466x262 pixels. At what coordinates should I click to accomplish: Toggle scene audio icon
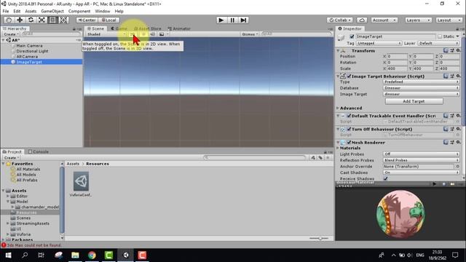pos(152,34)
